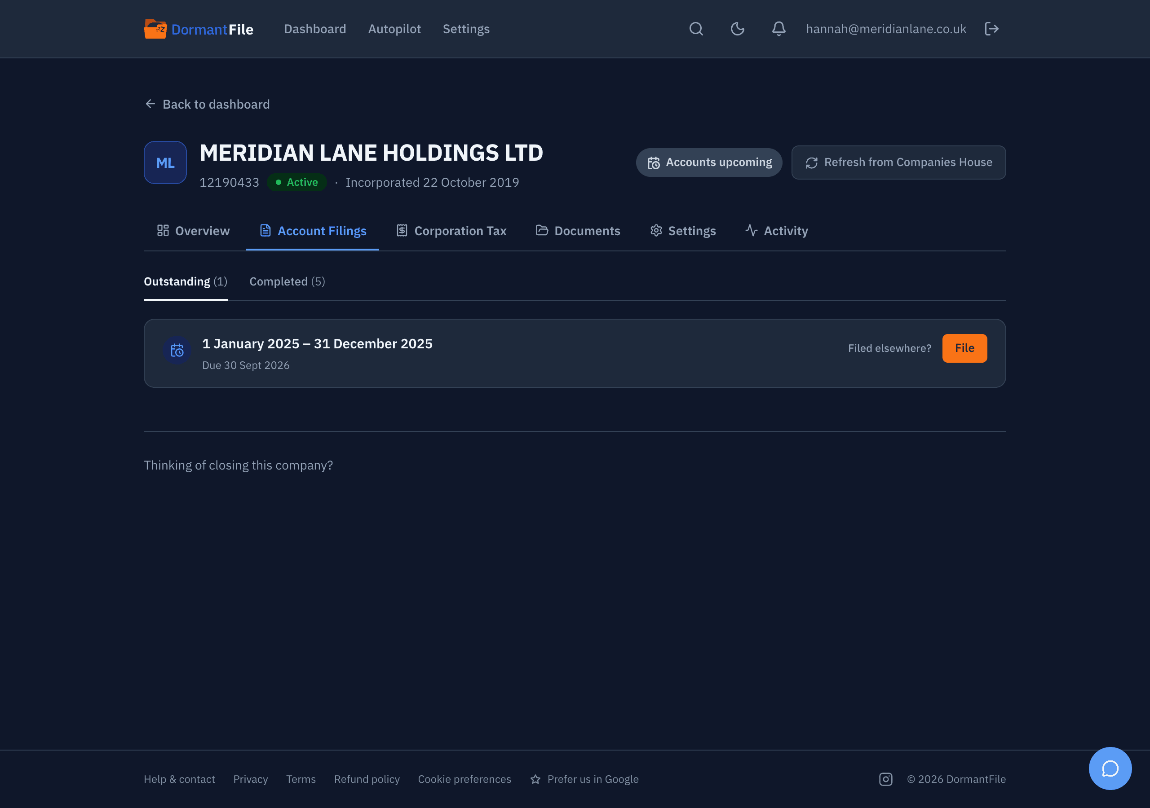Click the Accounts upcoming status badge
This screenshot has width=1150, height=808.
pyautogui.click(x=709, y=162)
